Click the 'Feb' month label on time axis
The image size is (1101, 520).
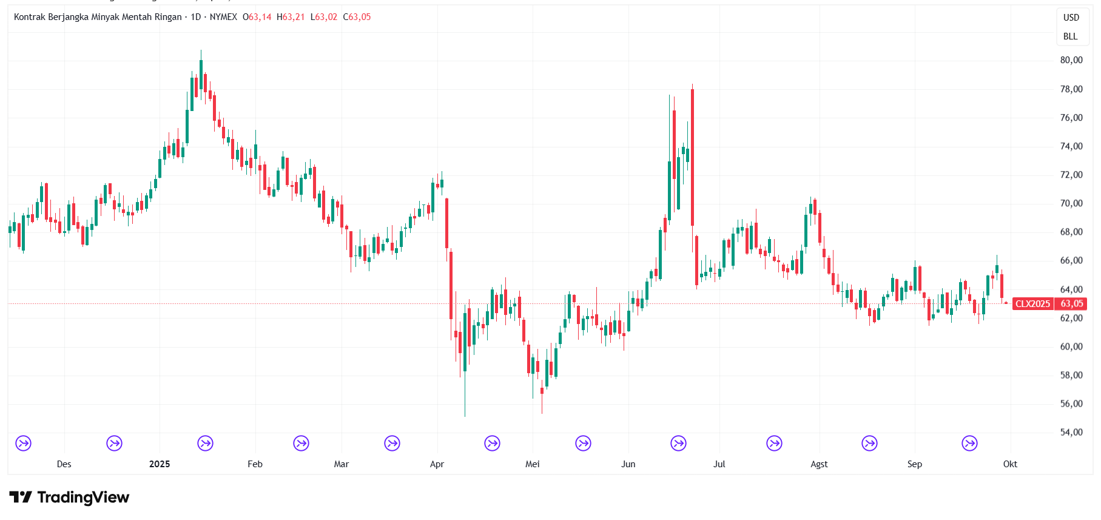click(x=255, y=464)
